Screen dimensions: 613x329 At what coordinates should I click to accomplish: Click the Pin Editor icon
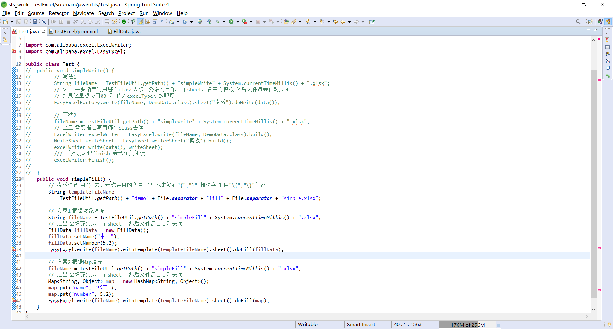372,22
